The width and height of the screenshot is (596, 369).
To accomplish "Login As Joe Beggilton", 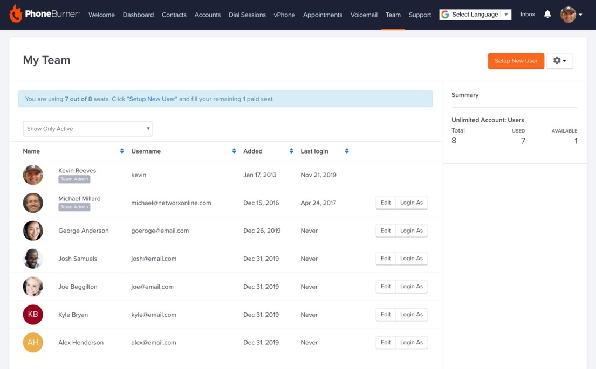I will pos(412,287).
